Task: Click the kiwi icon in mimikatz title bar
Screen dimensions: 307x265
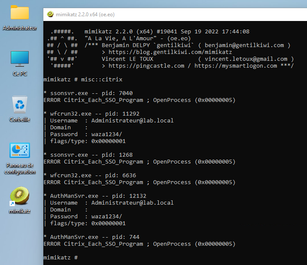Action: 50,14
